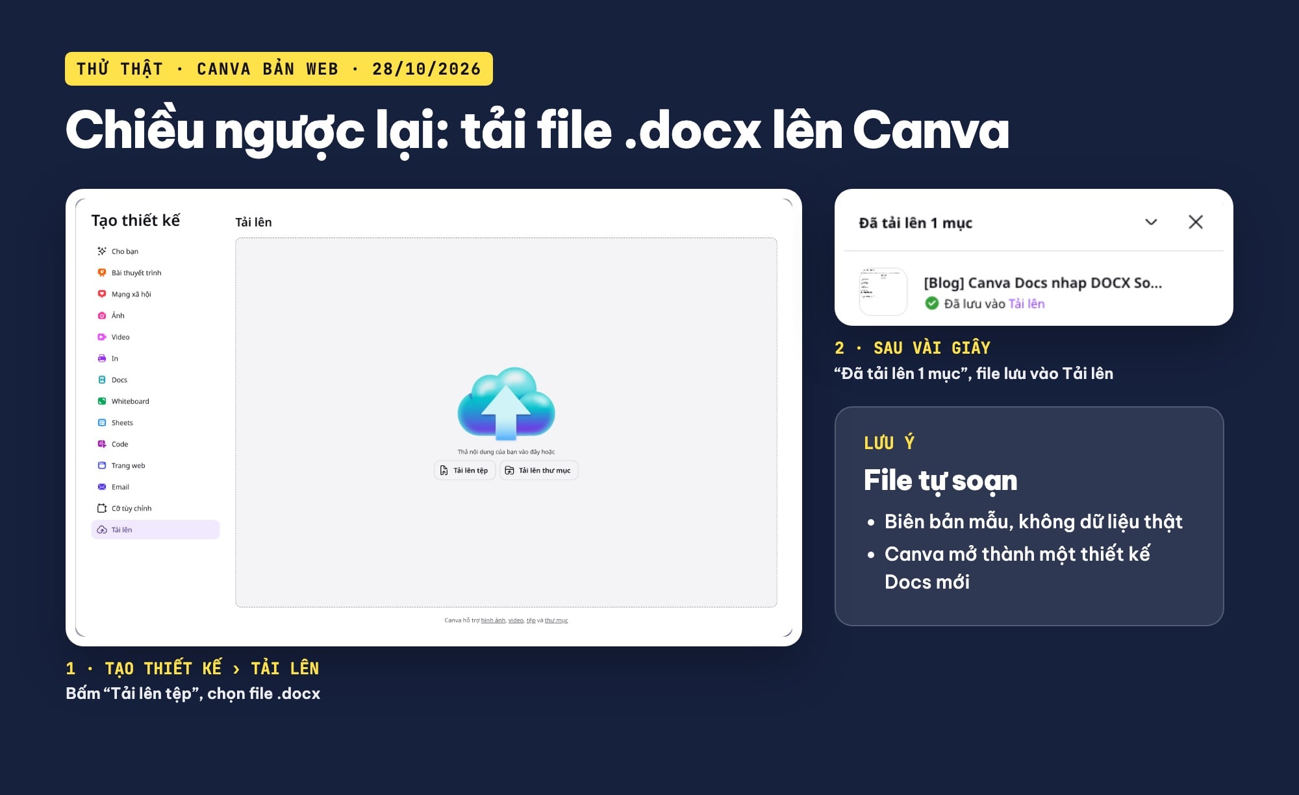Click the large cloud upload illustration
This screenshot has height=795, width=1299.
[506, 404]
